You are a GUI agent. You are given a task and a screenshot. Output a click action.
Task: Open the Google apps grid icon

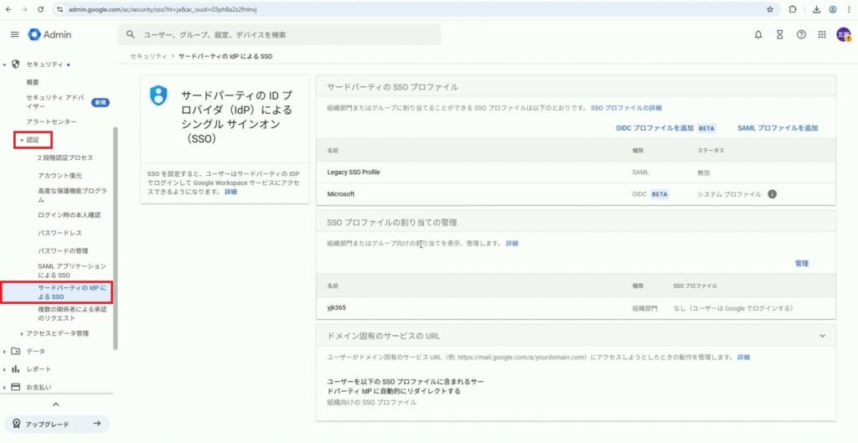click(x=822, y=34)
